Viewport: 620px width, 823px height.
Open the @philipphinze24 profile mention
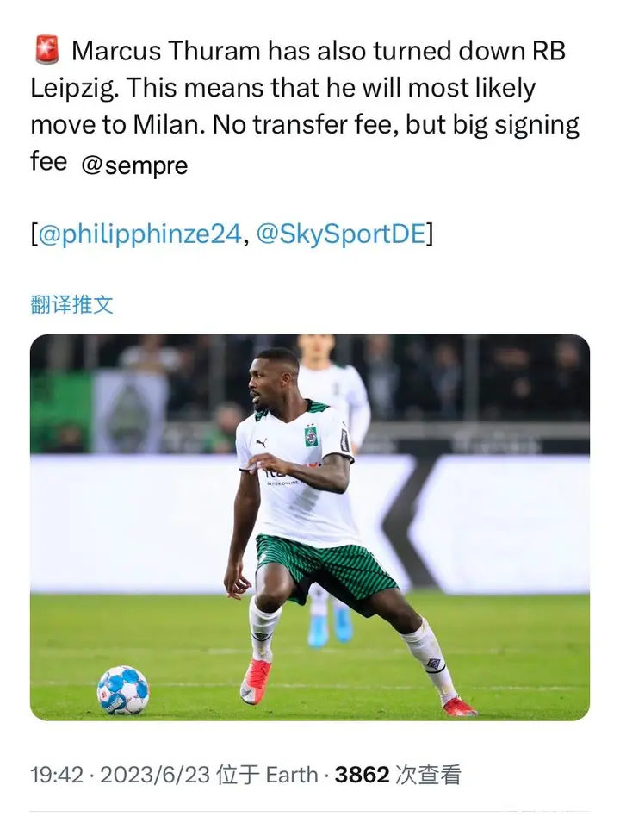(x=139, y=234)
